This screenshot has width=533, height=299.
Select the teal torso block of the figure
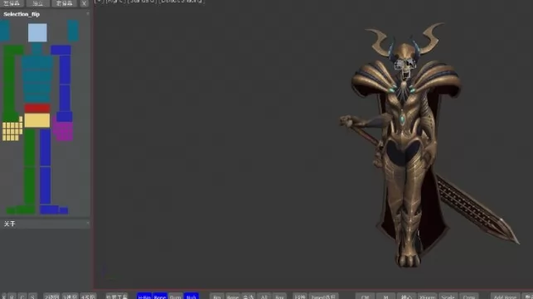point(37,79)
